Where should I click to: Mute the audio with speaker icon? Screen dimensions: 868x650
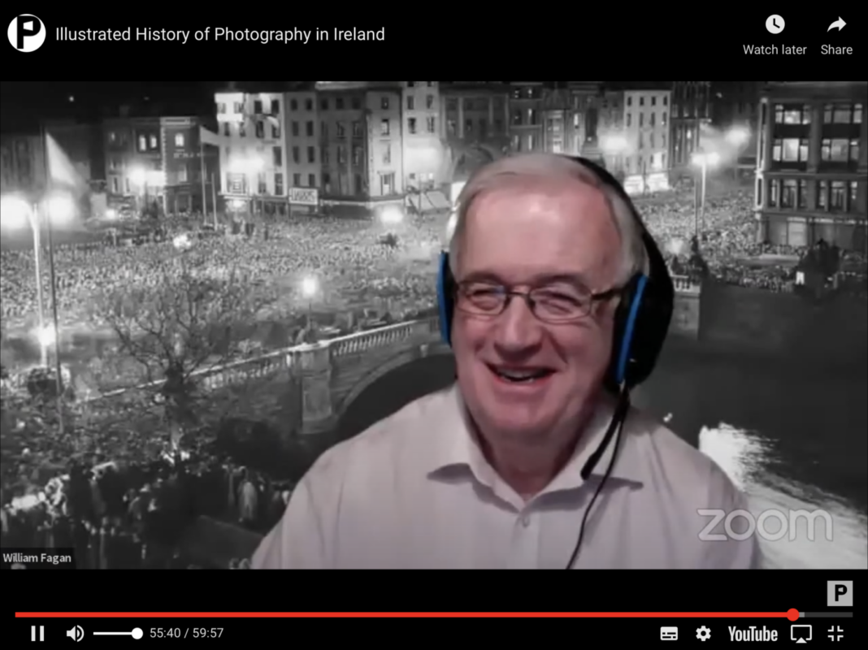[x=75, y=634]
